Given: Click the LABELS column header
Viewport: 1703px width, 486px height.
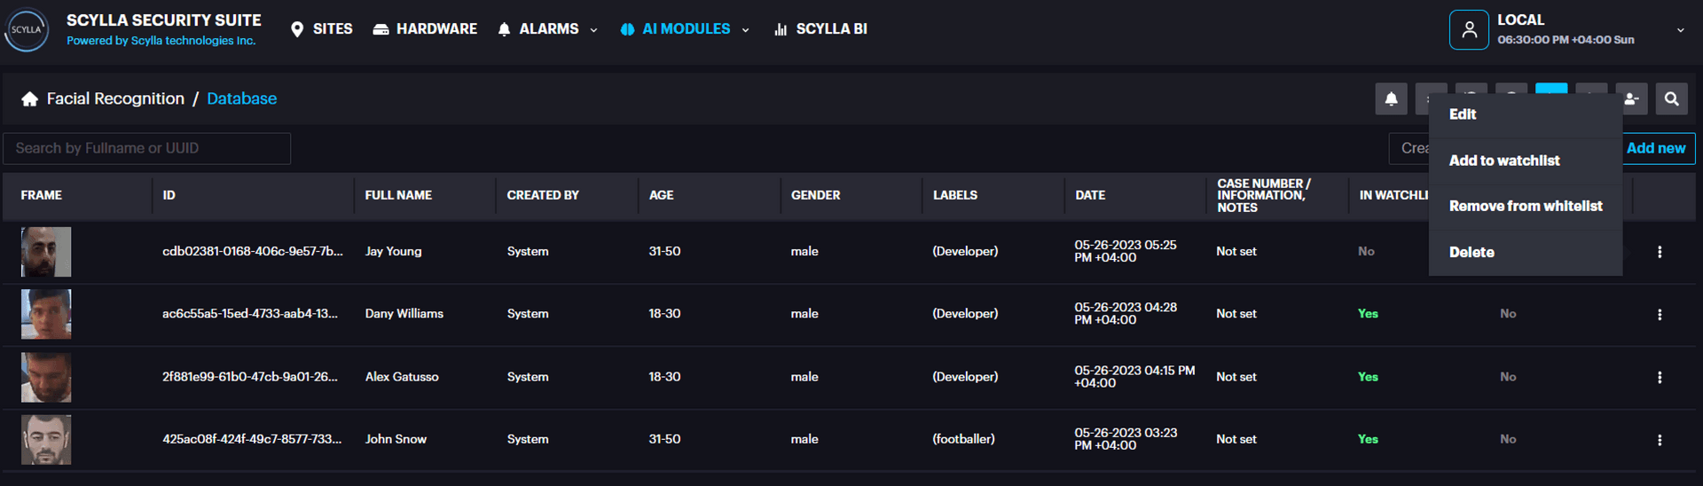Looking at the screenshot, I should 955,195.
